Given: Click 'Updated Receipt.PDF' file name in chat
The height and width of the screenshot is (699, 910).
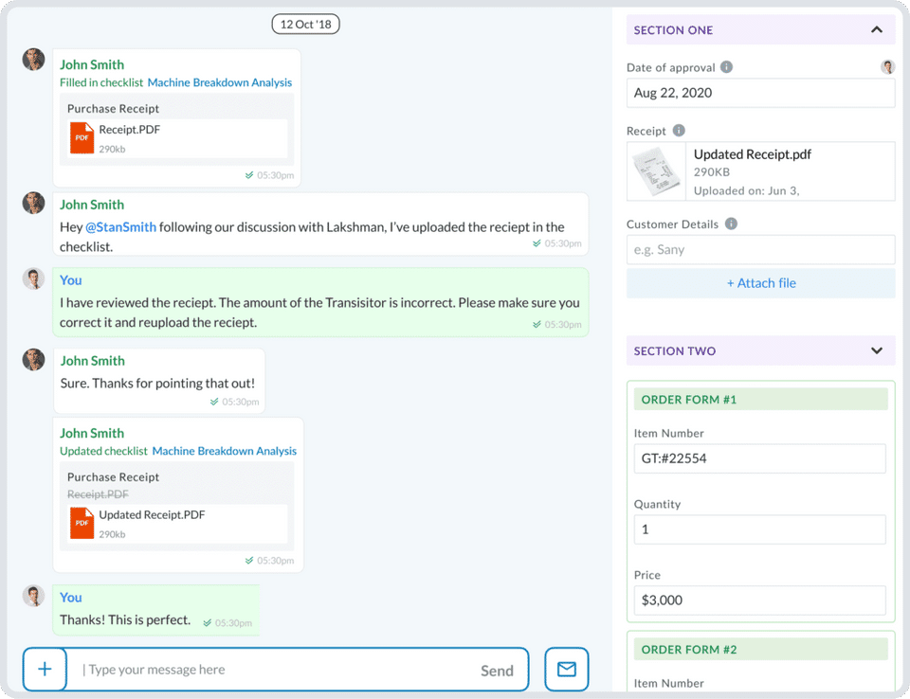Looking at the screenshot, I should tap(152, 514).
